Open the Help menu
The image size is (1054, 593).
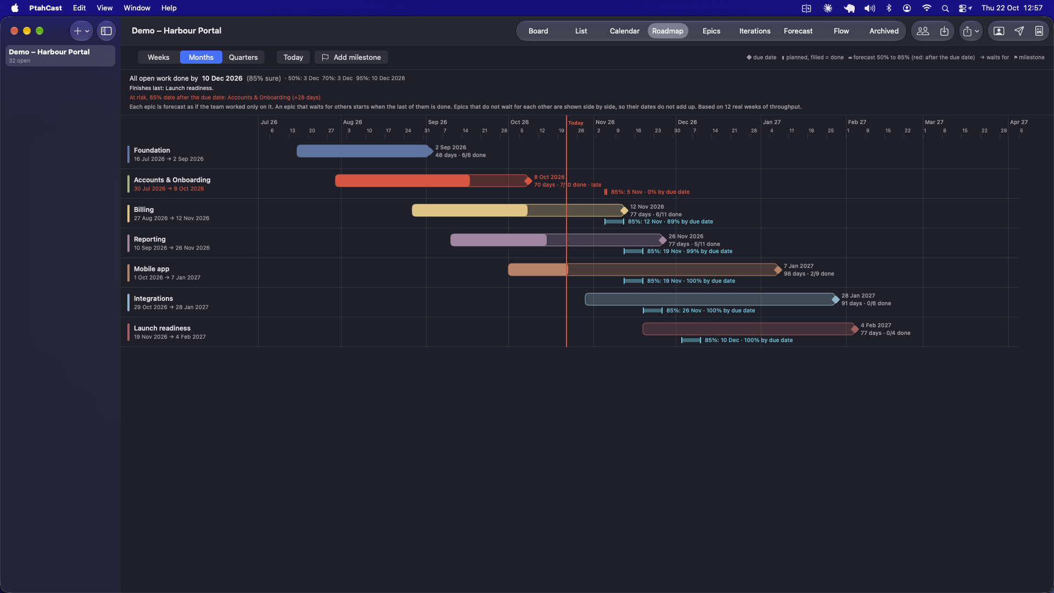pyautogui.click(x=169, y=8)
